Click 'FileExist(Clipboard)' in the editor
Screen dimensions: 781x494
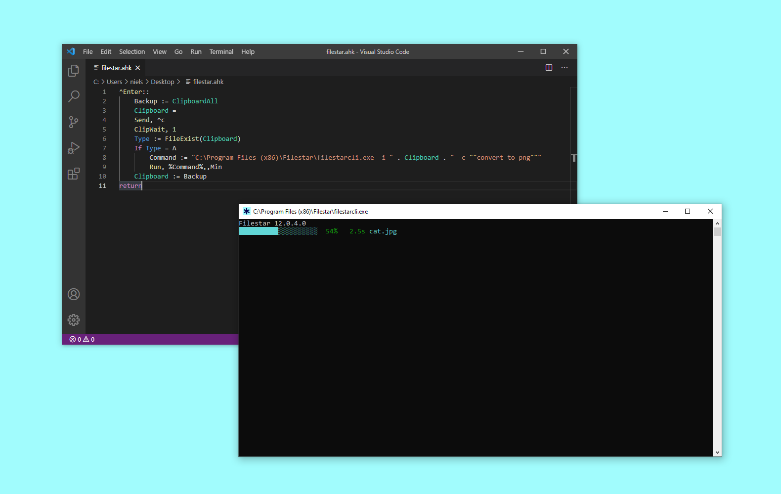203,138
